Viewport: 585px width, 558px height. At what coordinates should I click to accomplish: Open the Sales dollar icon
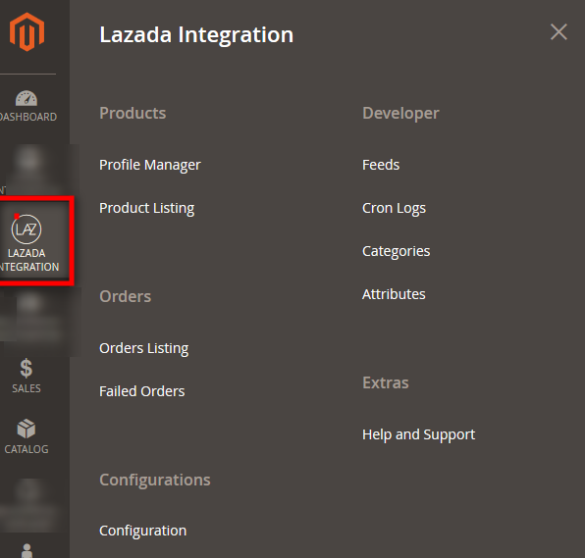[27, 368]
